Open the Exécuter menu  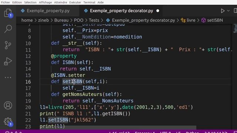tap(75, 3)
